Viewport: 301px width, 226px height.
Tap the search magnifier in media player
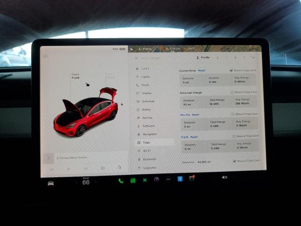pyautogui.click(x=119, y=167)
